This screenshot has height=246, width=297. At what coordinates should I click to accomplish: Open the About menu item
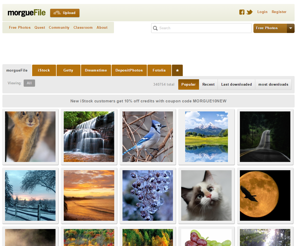click(x=102, y=27)
